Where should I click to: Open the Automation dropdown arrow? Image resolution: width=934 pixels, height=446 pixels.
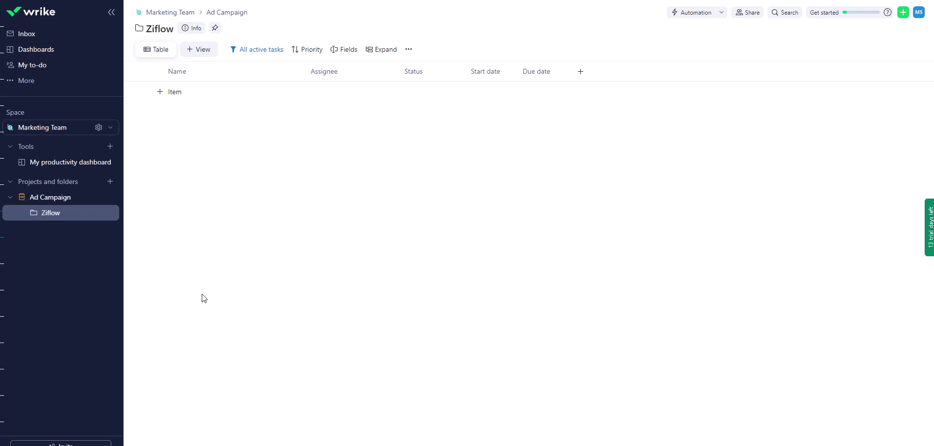pos(722,12)
